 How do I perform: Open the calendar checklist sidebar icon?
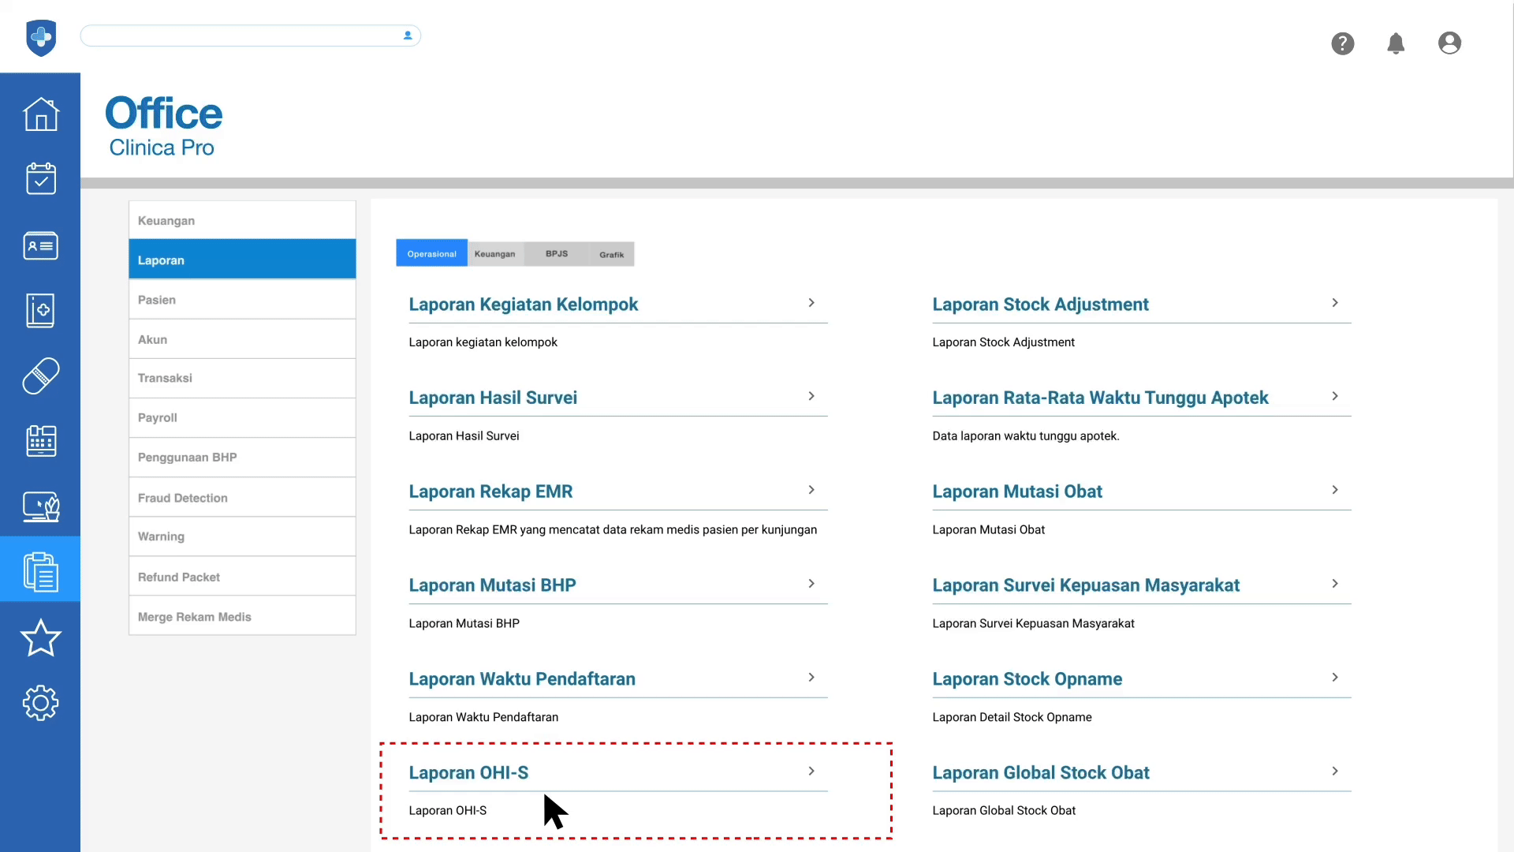(x=40, y=179)
